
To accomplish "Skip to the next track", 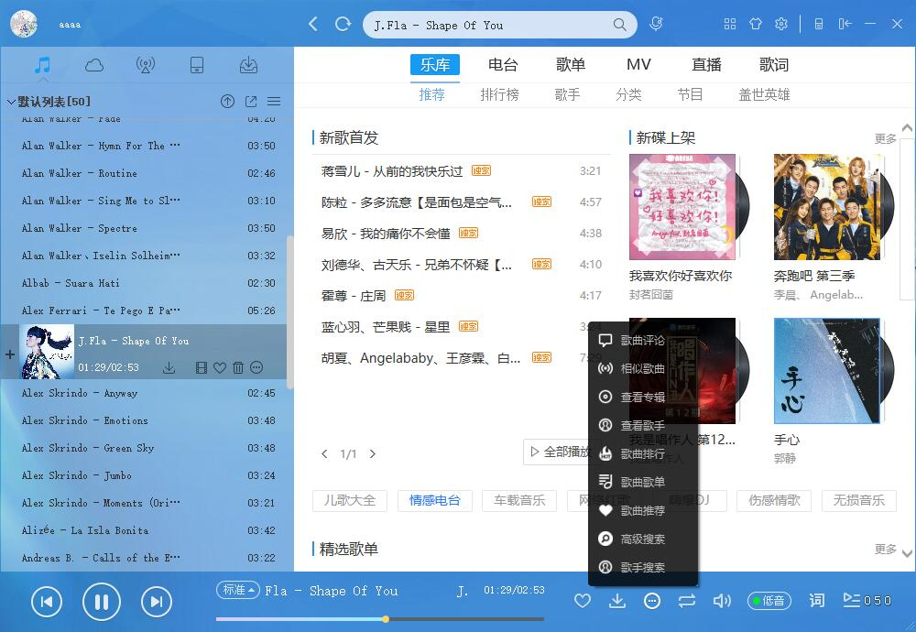I will (x=157, y=602).
